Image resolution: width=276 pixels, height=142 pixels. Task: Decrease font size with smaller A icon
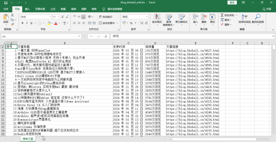click(x=67, y=17)
